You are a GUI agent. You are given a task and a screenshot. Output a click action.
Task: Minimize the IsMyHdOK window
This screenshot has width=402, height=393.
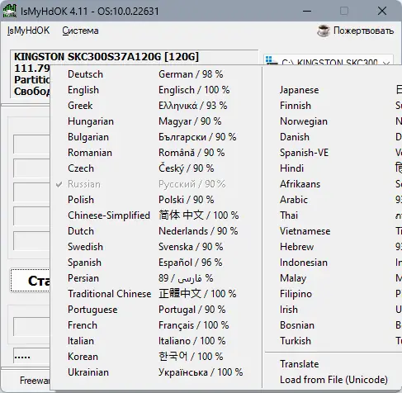pyautogui.click(x=307, y=12)
